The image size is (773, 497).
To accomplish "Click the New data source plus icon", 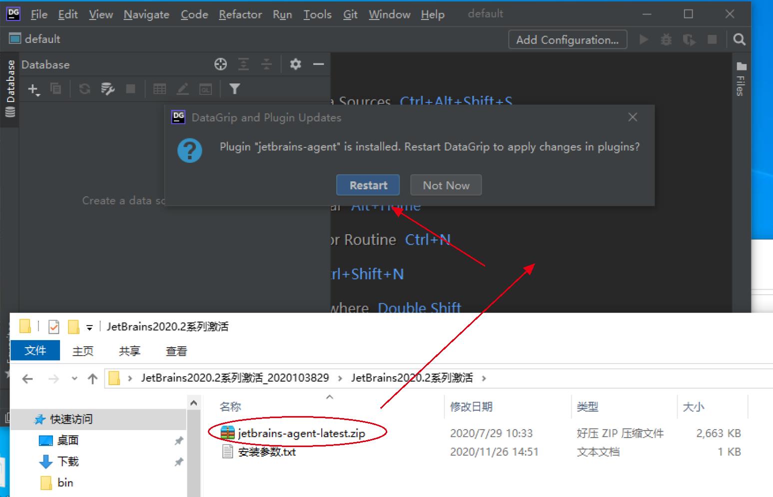I will point(33,89).
